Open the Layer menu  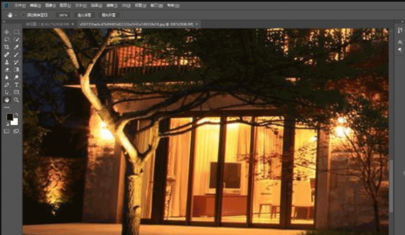pyautogui.click(x=65, y=6)
